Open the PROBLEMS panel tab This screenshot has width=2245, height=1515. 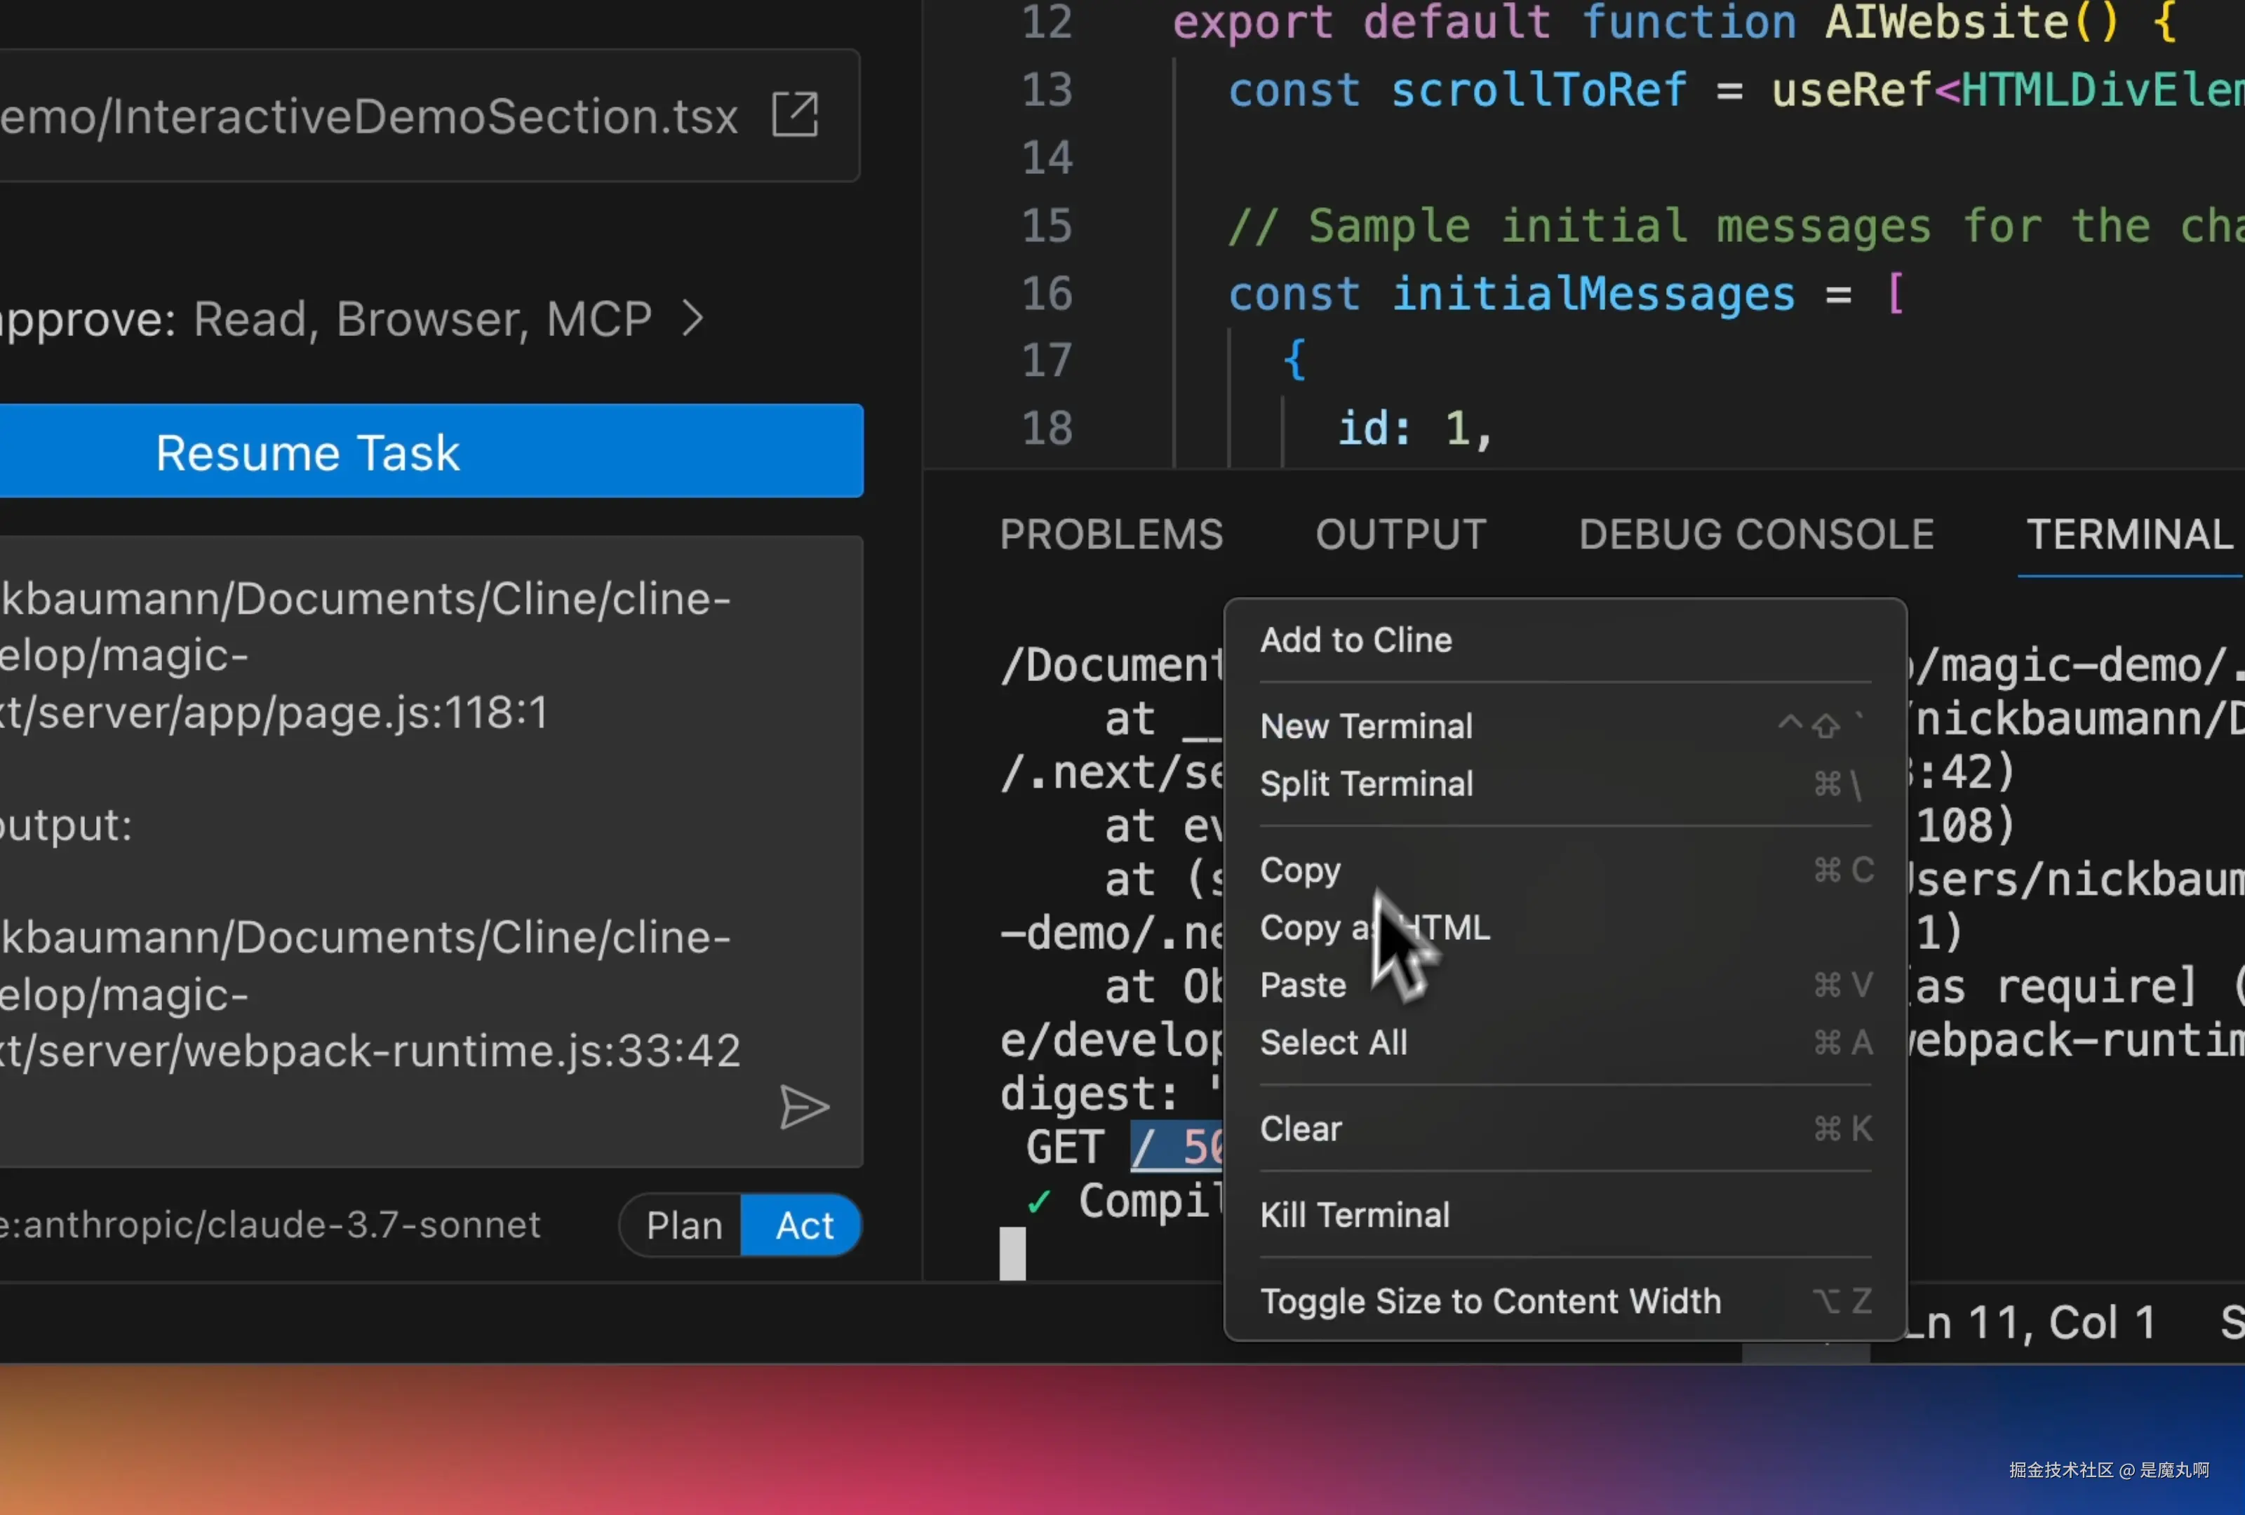tap(1111, 535)
